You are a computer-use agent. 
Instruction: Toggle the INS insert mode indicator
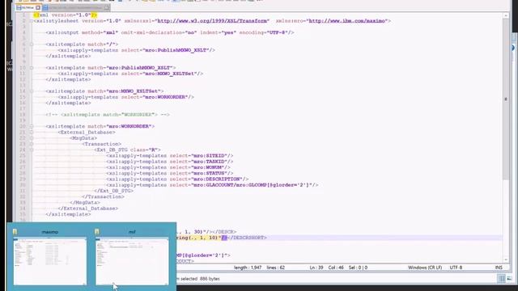pyautogui.click(x=499, y=268)
